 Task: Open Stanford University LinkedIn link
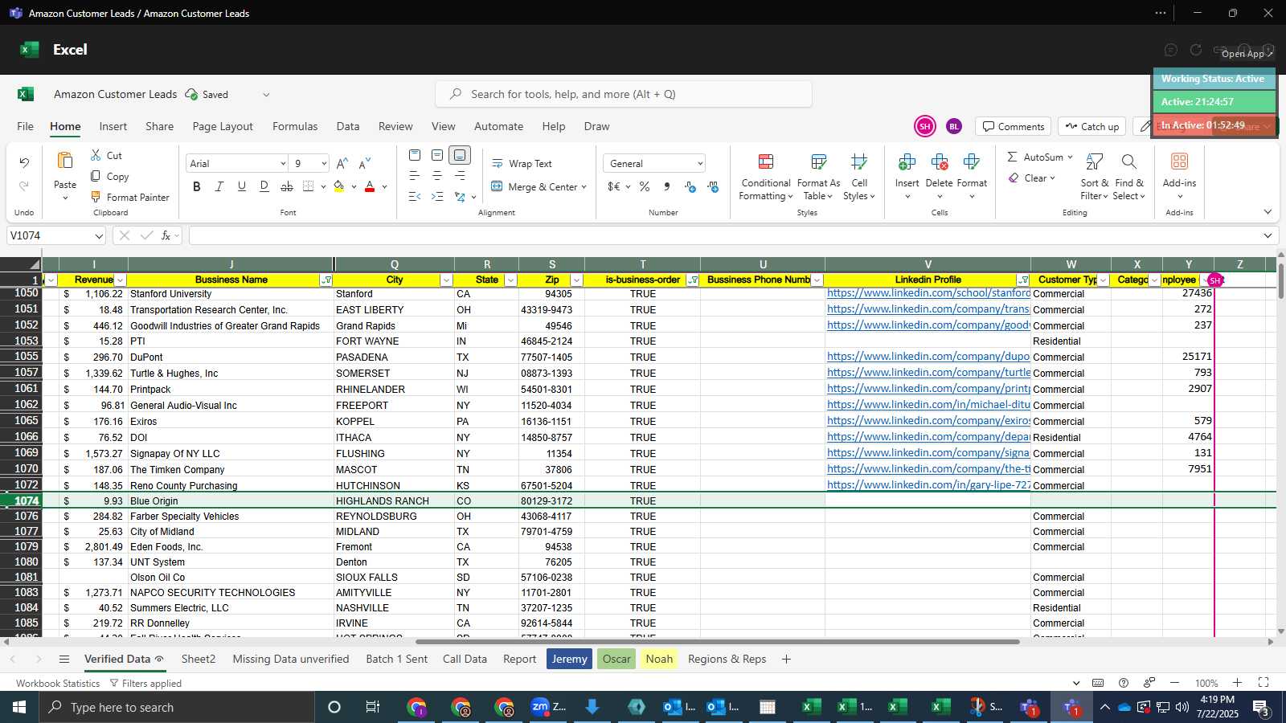tap(928, 293)
